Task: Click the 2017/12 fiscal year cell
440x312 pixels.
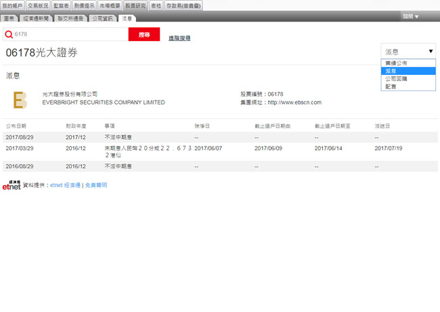Action: 76,137
